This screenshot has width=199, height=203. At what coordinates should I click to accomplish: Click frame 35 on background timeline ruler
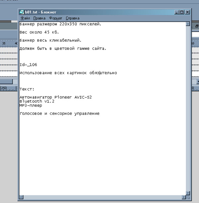pos(4,43)
